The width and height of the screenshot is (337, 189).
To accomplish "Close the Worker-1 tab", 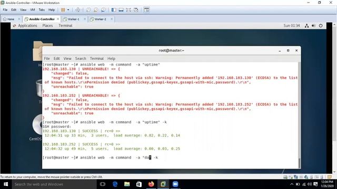I will [x=85, y=19].
